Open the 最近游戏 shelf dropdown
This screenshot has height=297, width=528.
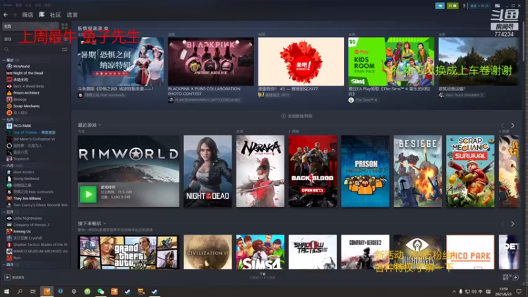[x=90, y=125]
